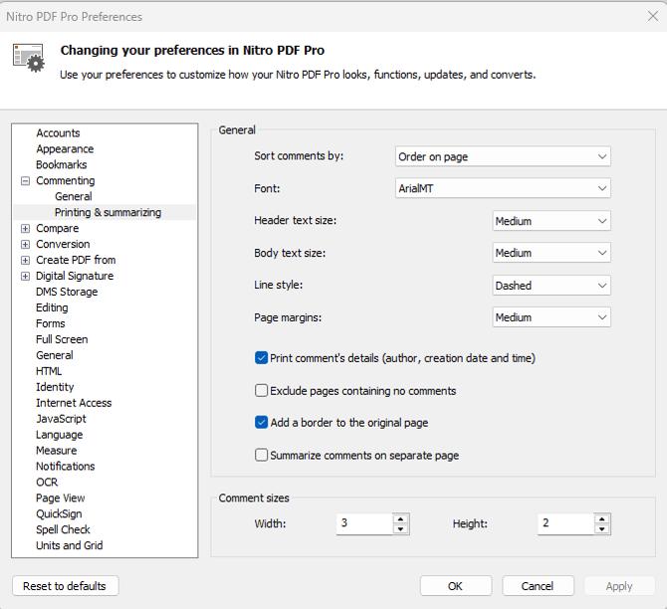The height and width of the screenshot is (609, 667).
Task: Decrease the comment Height value
Action: click(602, 529)
